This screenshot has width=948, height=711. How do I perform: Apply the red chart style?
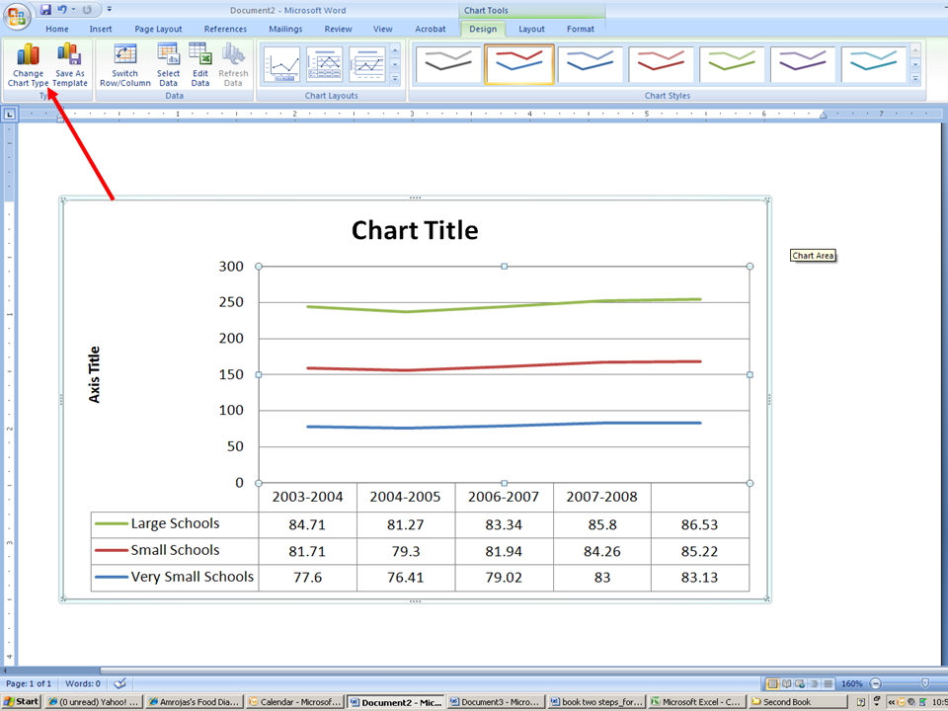pos(661,63)
